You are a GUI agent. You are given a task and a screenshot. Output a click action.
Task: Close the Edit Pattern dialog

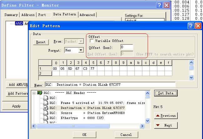(199, 26)
